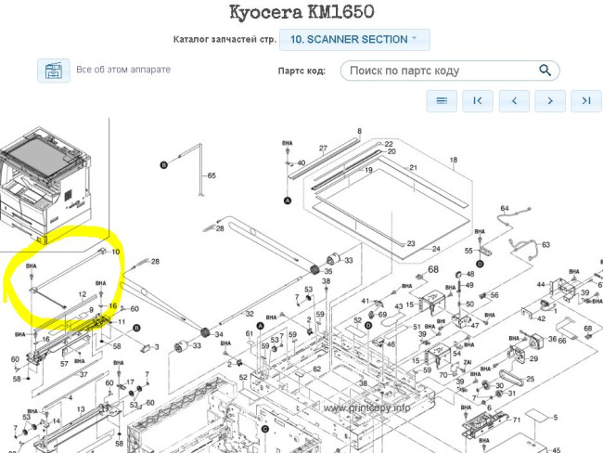
Task: Open the 'Все об этом аппарате' link
Action: coord(123,70)
